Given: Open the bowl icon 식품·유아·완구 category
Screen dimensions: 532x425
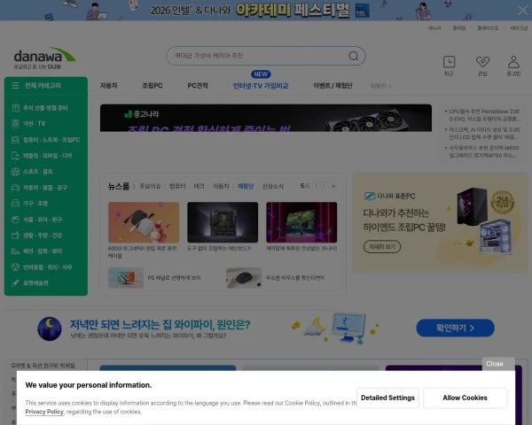Looking at the screenshot, I should pos(15,220).
